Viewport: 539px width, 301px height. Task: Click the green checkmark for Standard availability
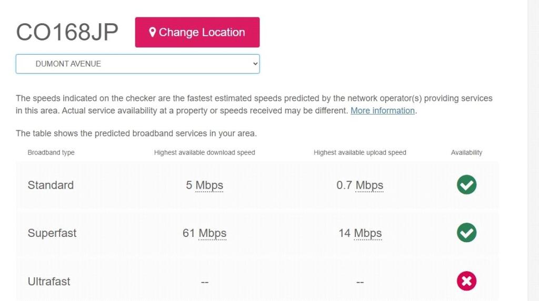(466, 185)
